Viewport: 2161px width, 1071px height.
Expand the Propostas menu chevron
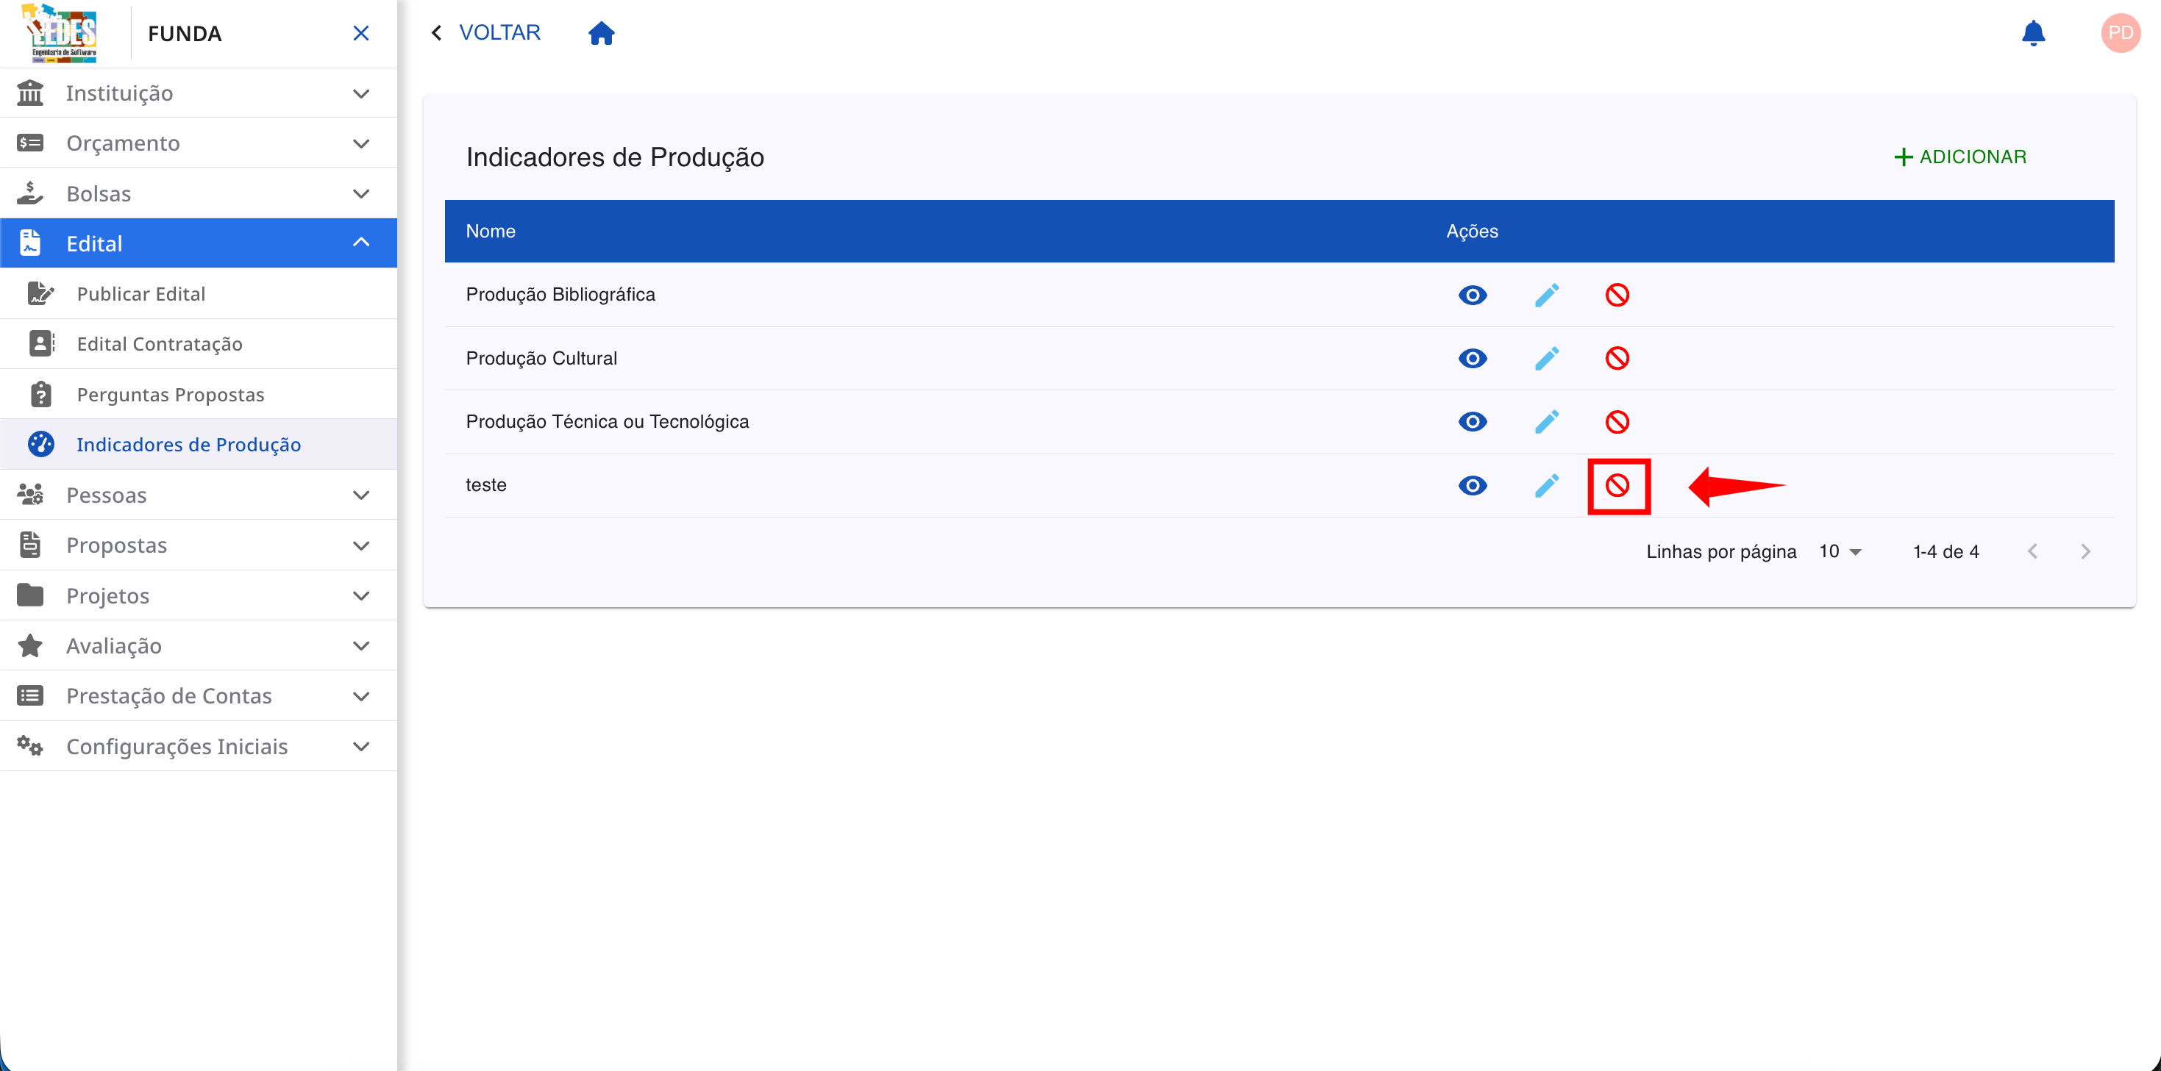[x=360, y=546]
